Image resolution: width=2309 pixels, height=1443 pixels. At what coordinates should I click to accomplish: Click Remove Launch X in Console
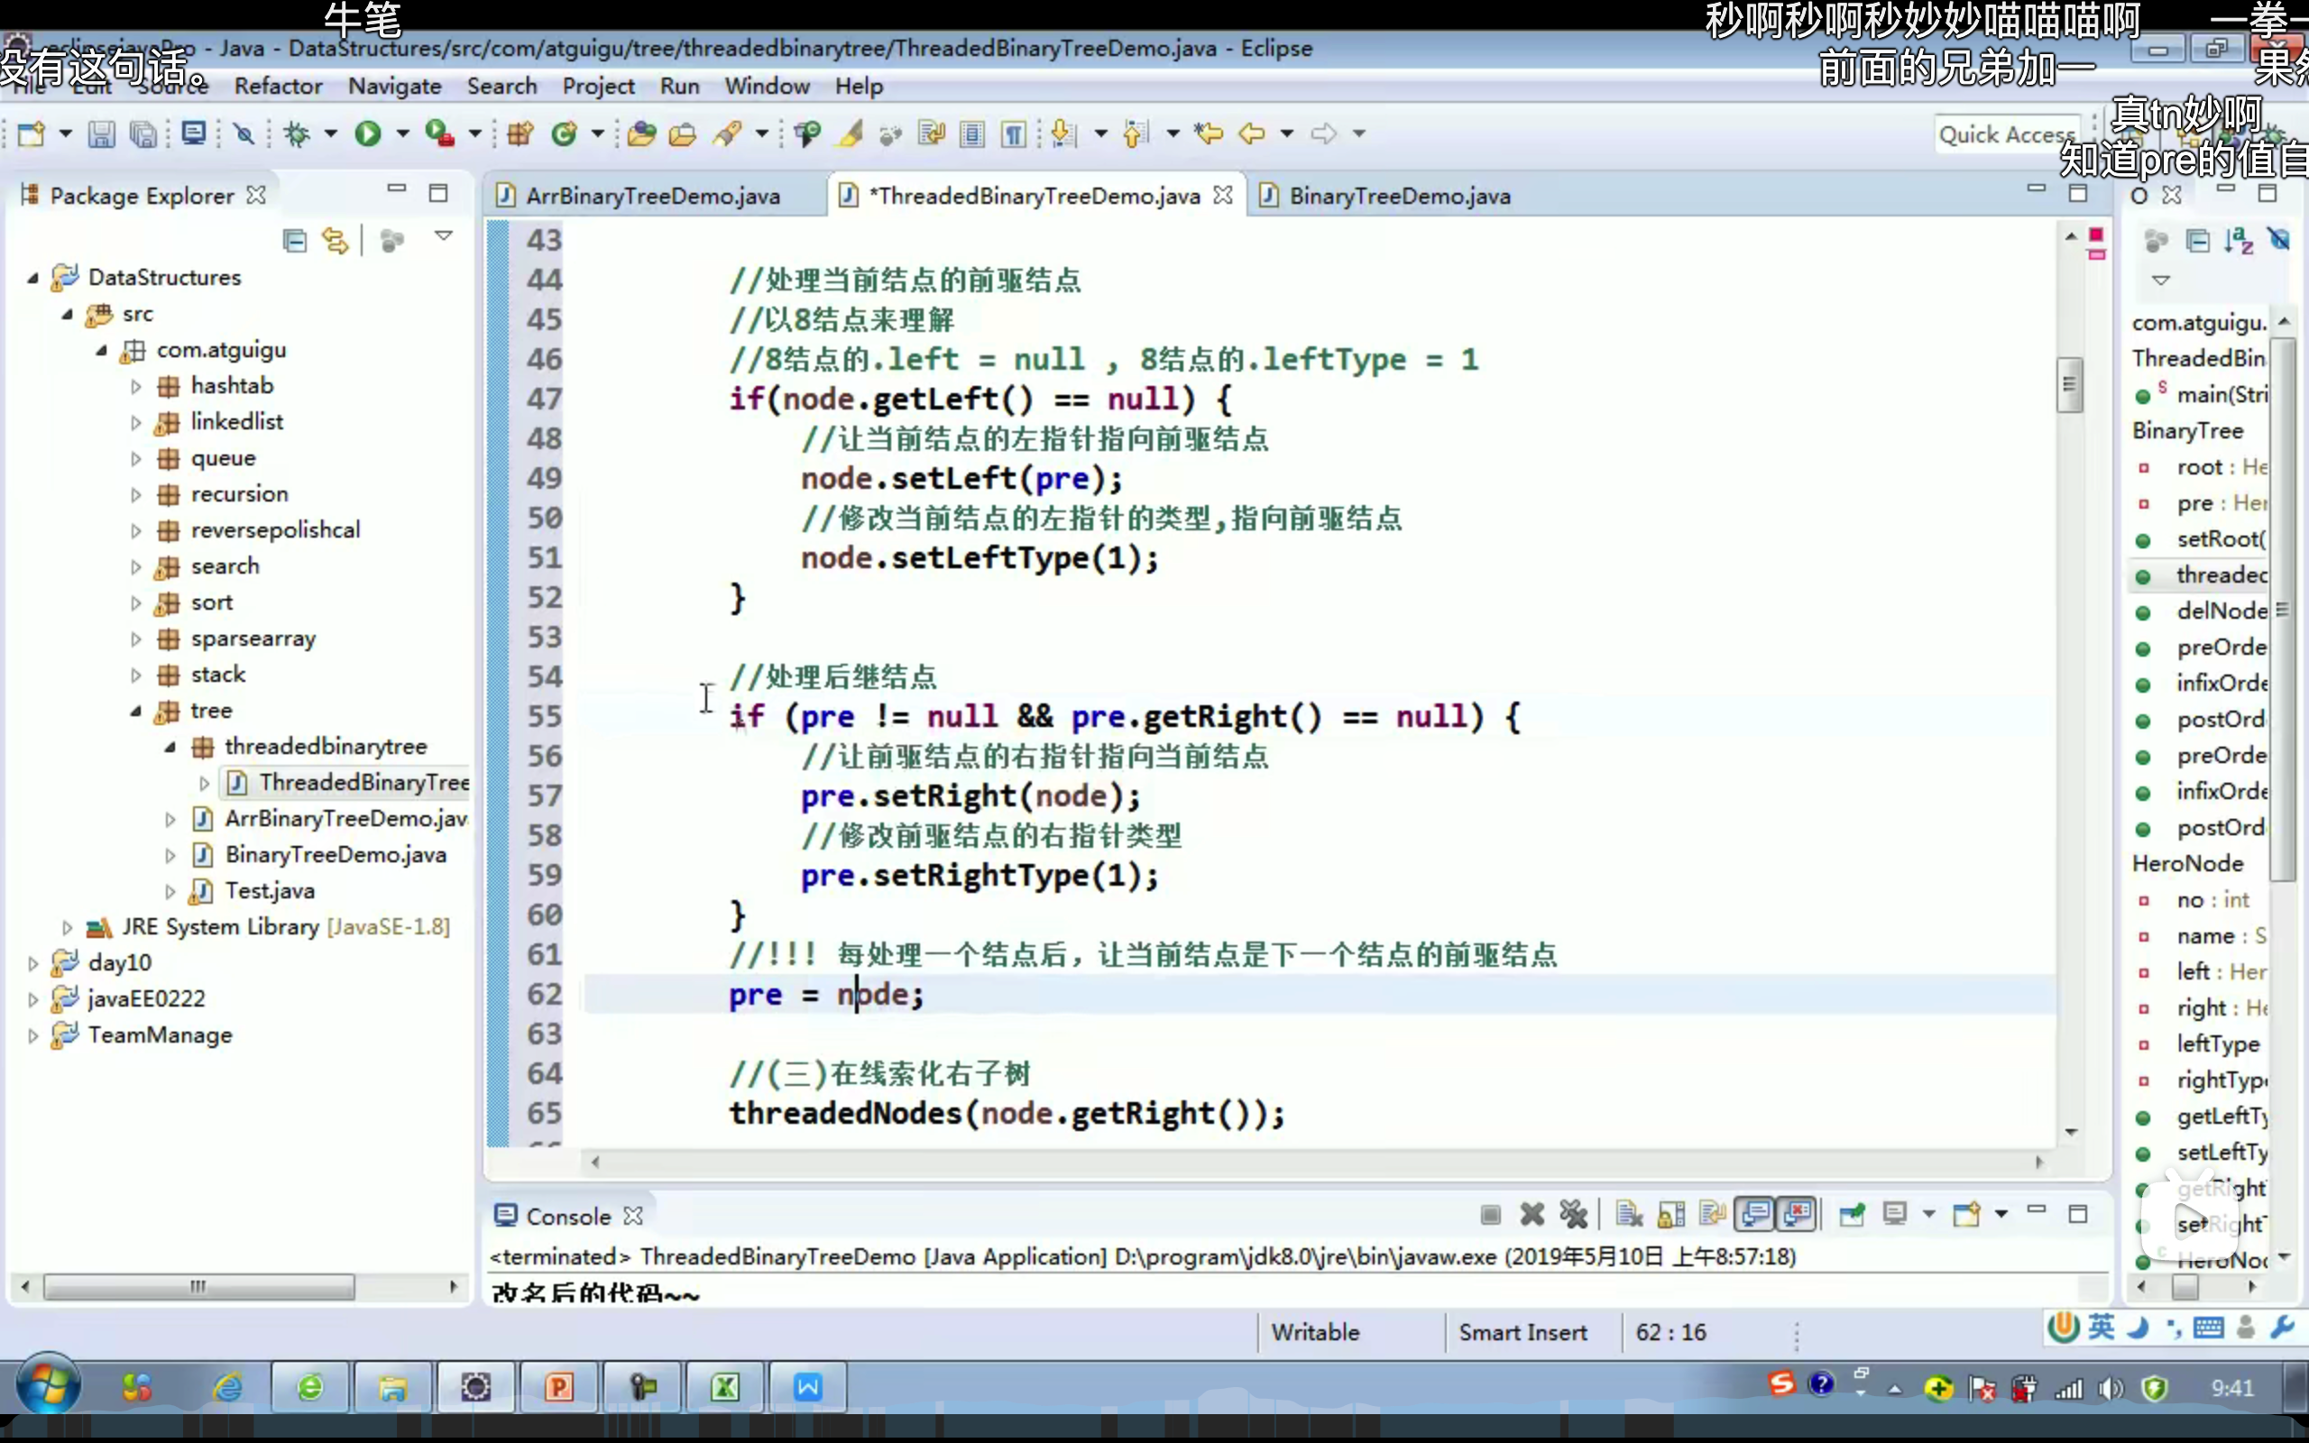tap(1532, 1214)
